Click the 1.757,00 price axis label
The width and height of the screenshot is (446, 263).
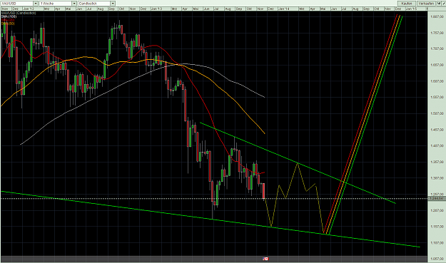437,33
